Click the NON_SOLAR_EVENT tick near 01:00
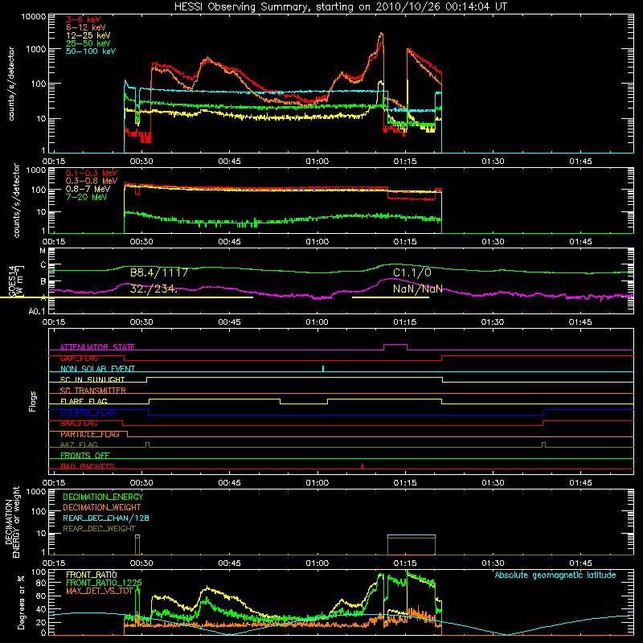Viewport: 643px width, 643px height. pyautogui.click(x=323, y=368)
